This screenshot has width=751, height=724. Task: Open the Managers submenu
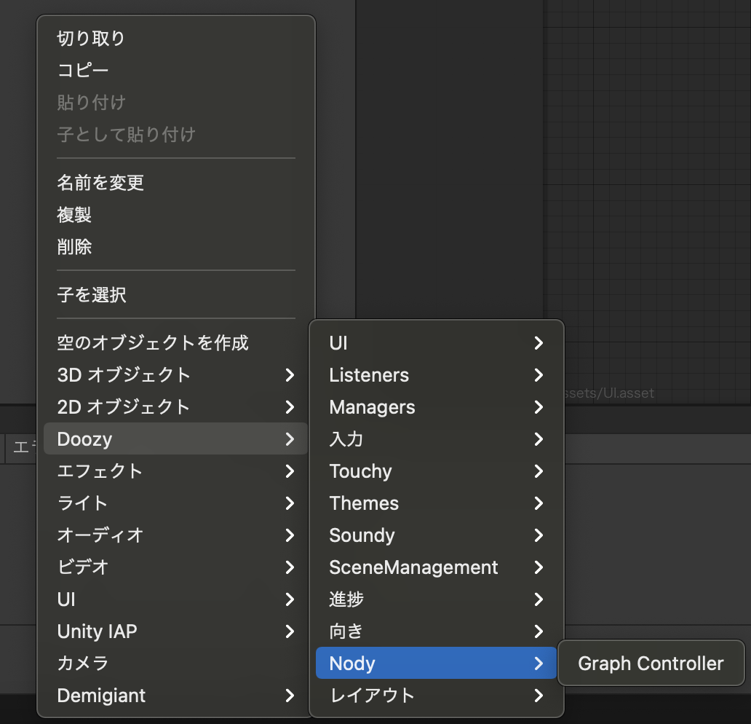pos(437,407)
